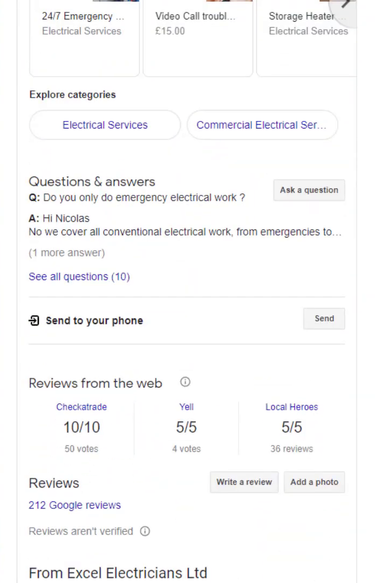This screenshot has height=583, width=375.
Task: Open the 24/7 Emergency service card
Action: click(84, 37)
